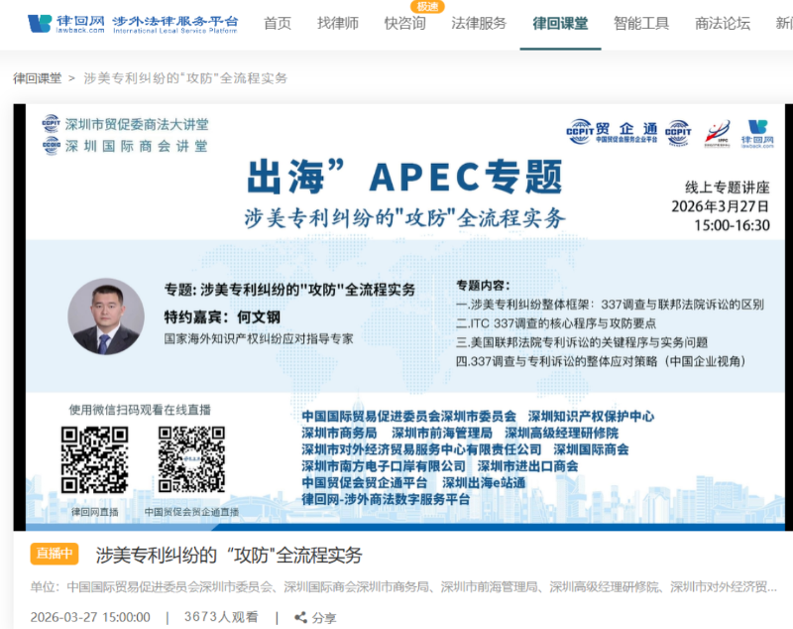The image size is (793, 629).
Task: Click the 律回课堂 breadcrumb link
Action: pos(37,77)
